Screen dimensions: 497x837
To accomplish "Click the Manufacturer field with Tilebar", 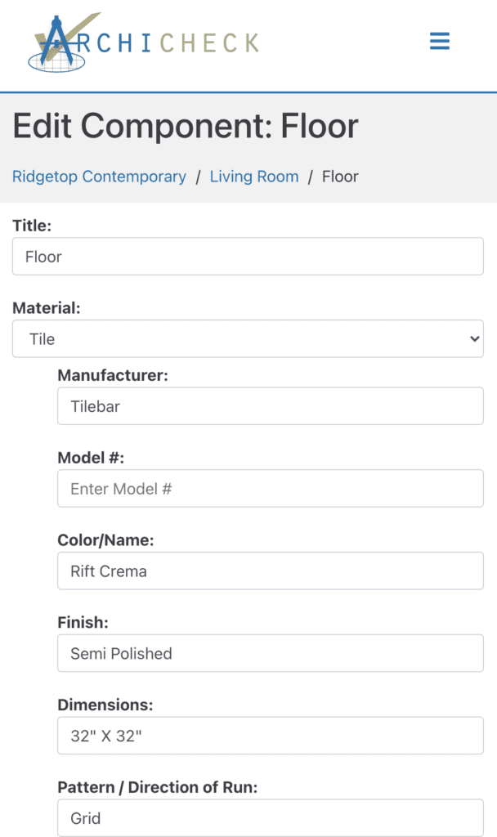I will pyautogui.click(x=270, y=406).
